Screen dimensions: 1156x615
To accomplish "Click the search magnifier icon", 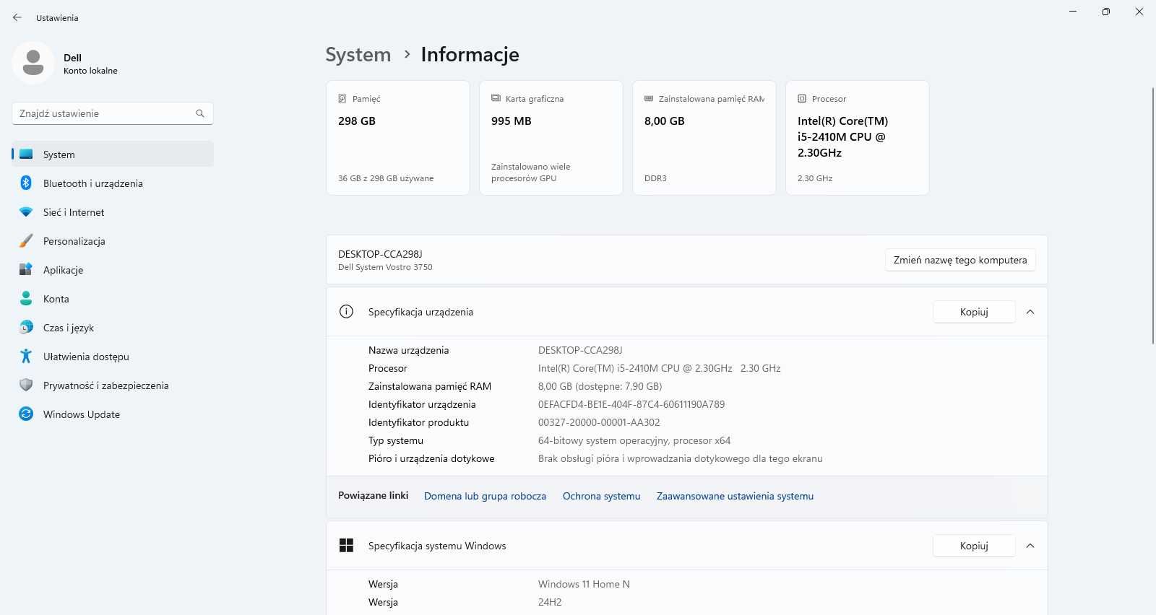I will [200, 113].
